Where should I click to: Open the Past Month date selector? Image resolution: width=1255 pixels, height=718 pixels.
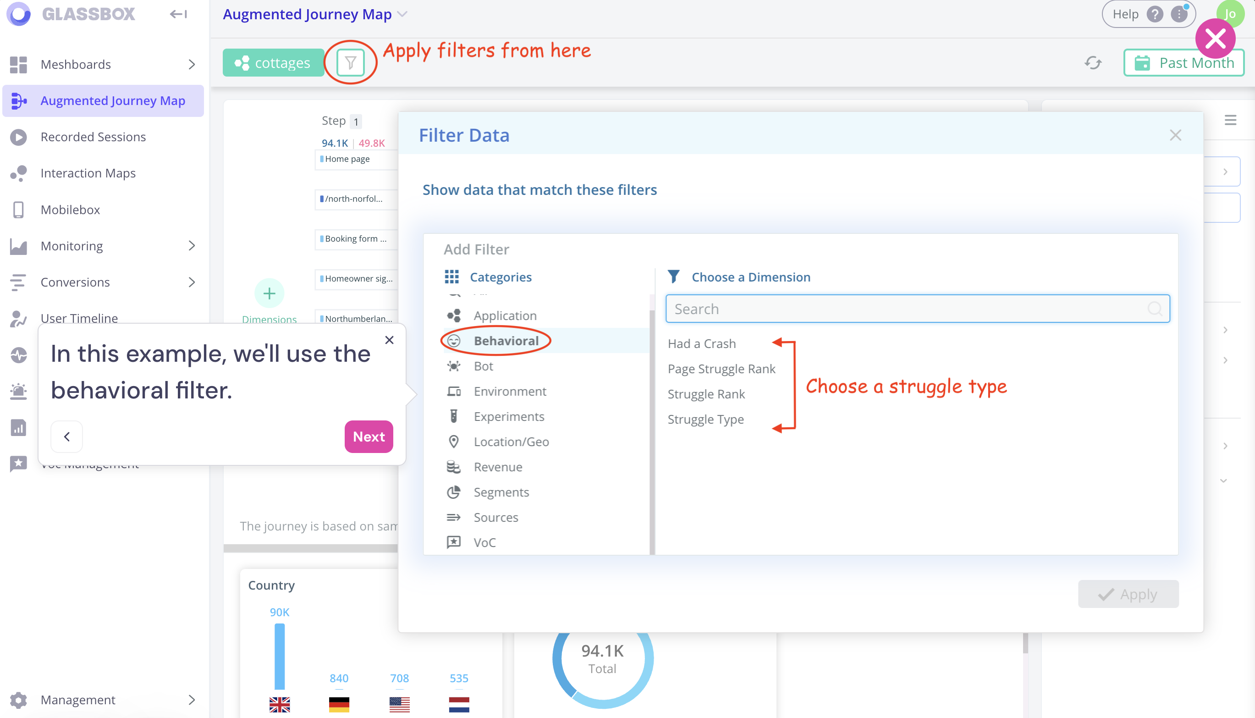[x=1184, y=63]
